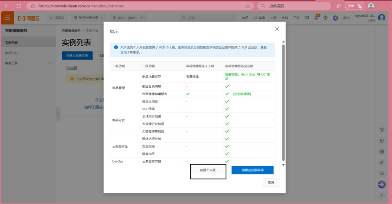The height and width of the screenshot is (204, 392).
Task: Open the 文档 link in the notice
Action: pyautogui.click(x=123, y=53)
